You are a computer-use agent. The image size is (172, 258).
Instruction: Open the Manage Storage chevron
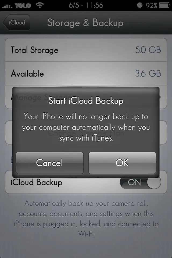coord(160,97)
